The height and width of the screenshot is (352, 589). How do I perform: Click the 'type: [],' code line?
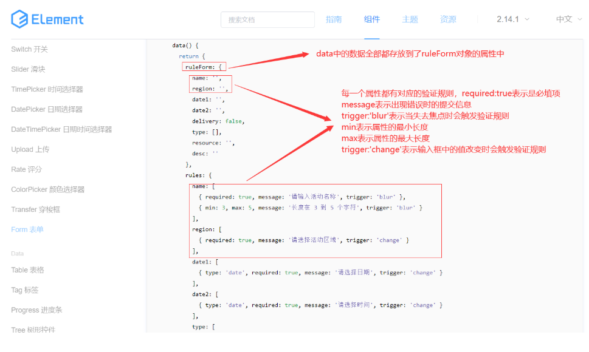tap(207, 132)
